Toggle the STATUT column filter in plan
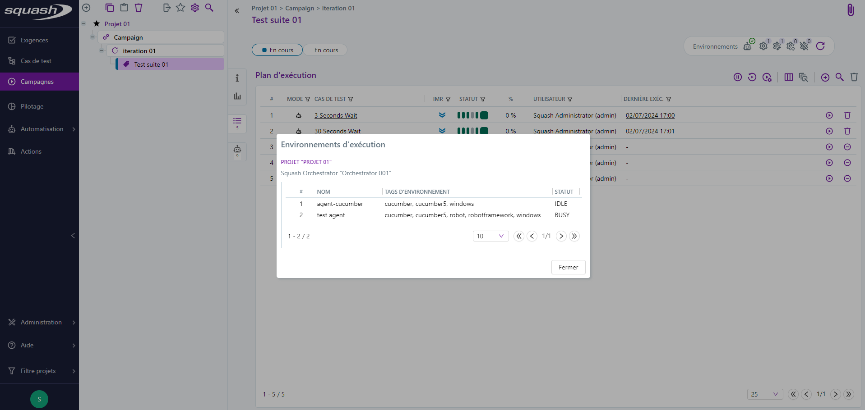The height and width of the screenshot is (410, 865). click(x=483, y=99)
